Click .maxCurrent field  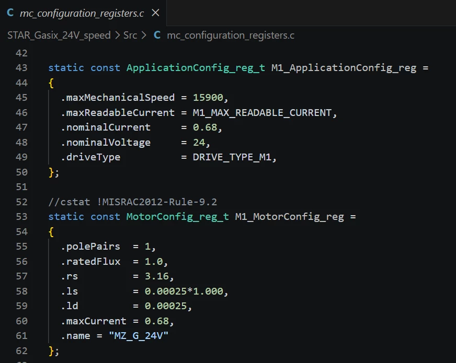(x=94, y=321)
